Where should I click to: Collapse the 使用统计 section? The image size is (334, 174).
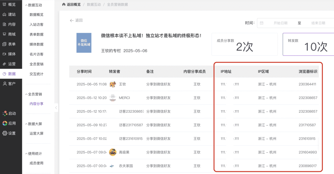point(26,154)
